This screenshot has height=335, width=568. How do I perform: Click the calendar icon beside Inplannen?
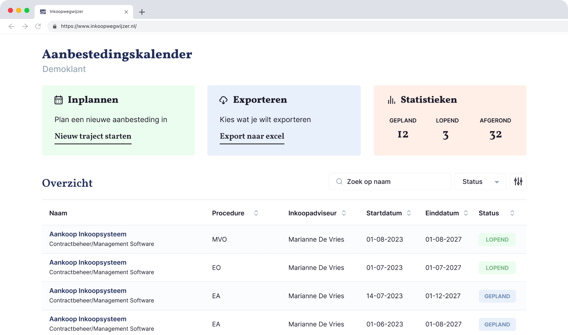58,100
